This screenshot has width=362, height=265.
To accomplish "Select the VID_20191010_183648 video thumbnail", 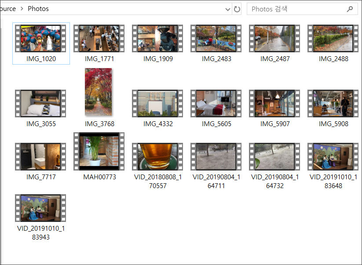I will point(333,156).
